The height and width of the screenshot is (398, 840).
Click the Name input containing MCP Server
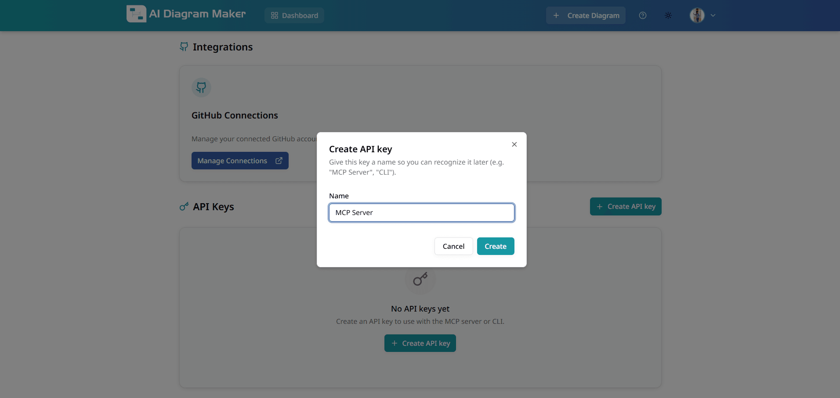point(421,212)
